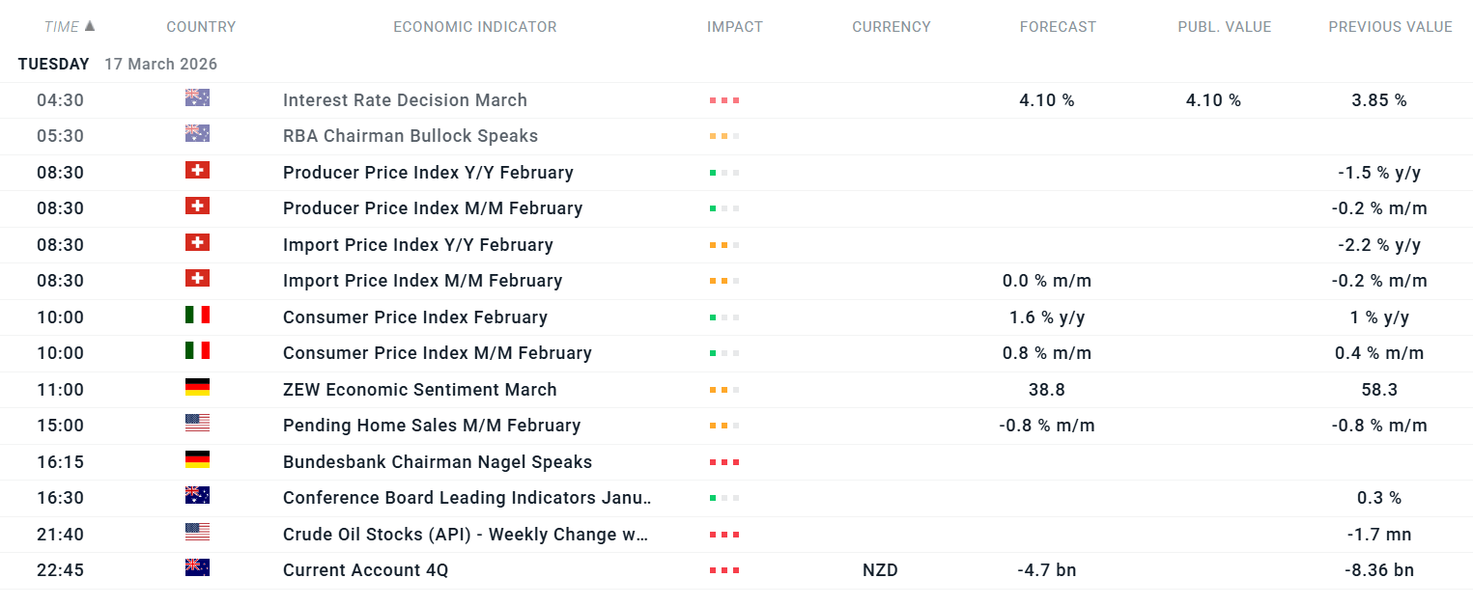
Task: Click the Country column header
Action: pos(201,27)
